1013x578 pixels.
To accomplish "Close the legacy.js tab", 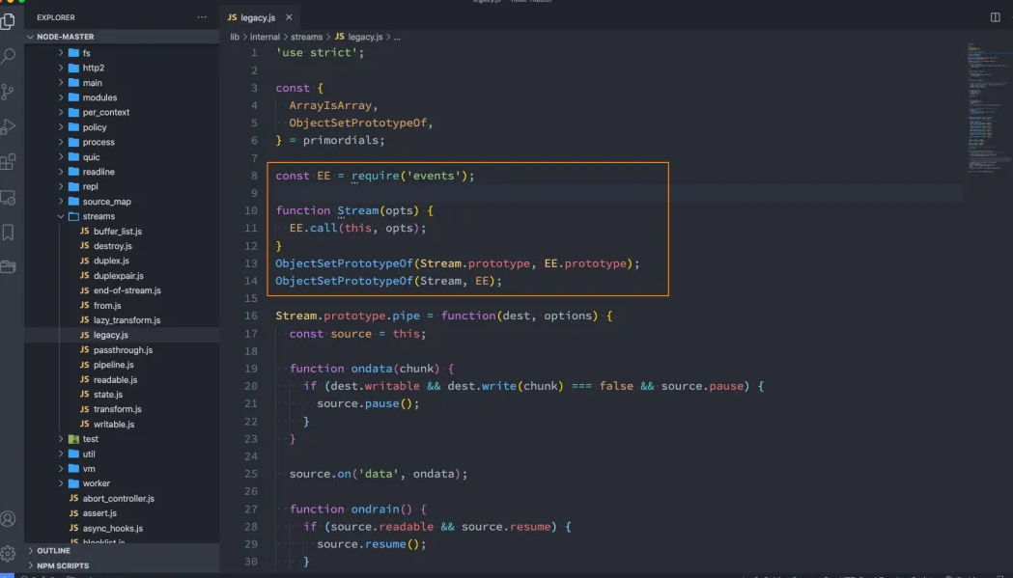I will point(289,17).
